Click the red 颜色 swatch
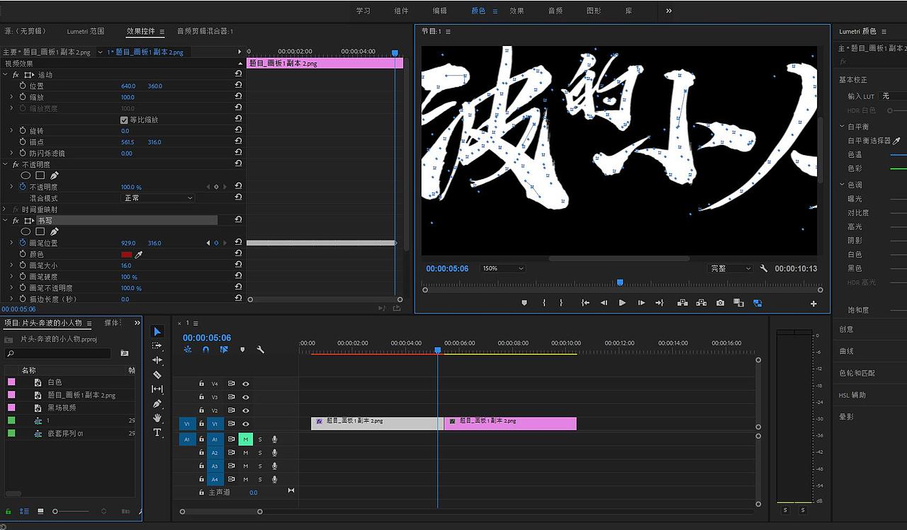This screenshot has width=907, height=530. [127, 254]
